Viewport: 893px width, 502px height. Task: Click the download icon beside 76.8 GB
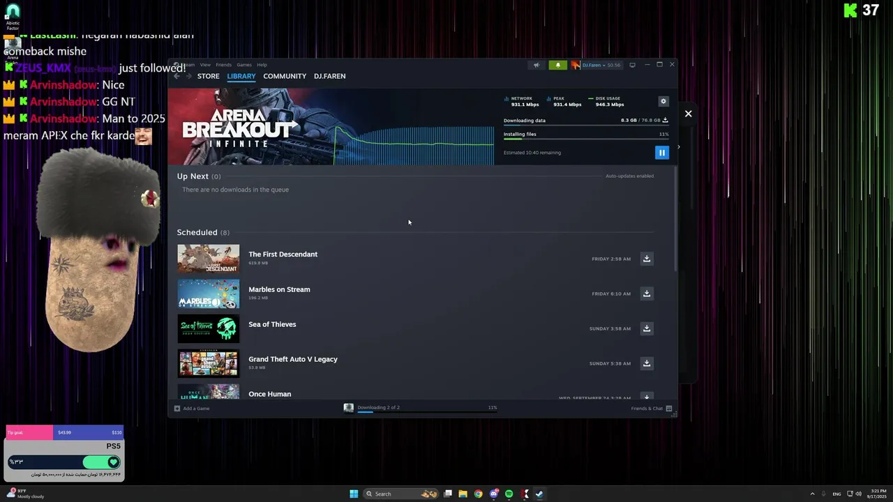coord(665,121)
